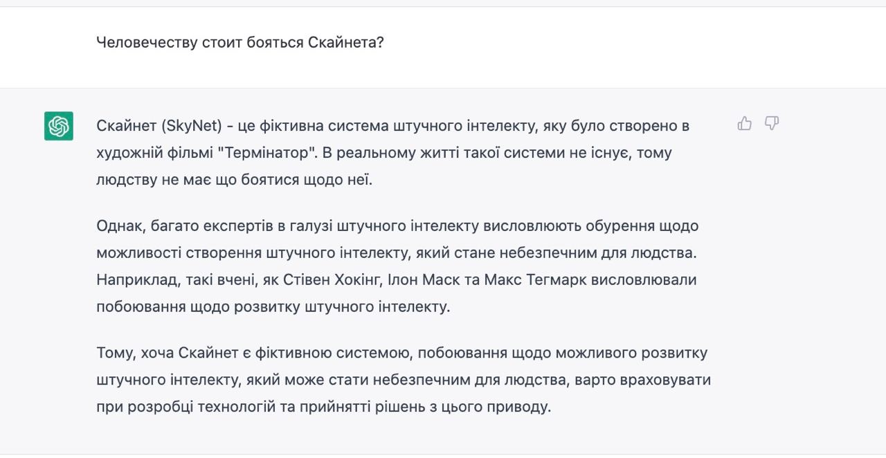The height and width of the screenshot is (458, 886).
Task: Click the quoted film title "Термінатор"
Action: [266, 154]
